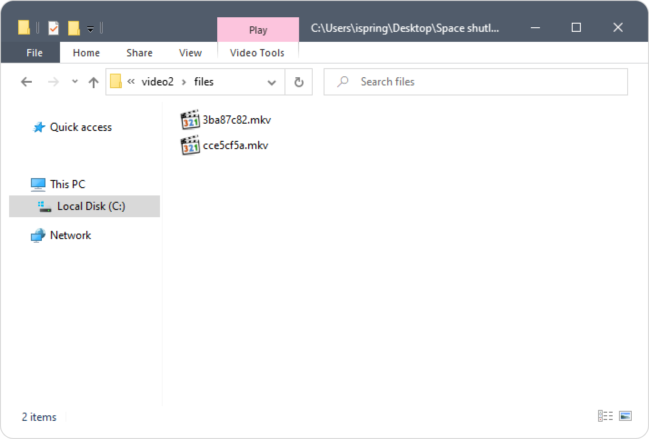Select the cce5cf5a.mkv video file
Image resolution: width=649 pixels, height=439 pixels.
coord(235,145)
